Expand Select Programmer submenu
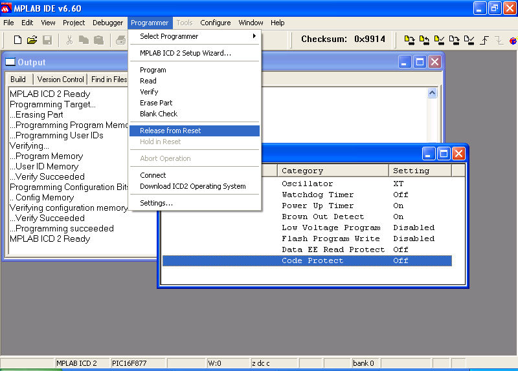Image resolution: width=518 pixels, height=371 pixels. 195,36
